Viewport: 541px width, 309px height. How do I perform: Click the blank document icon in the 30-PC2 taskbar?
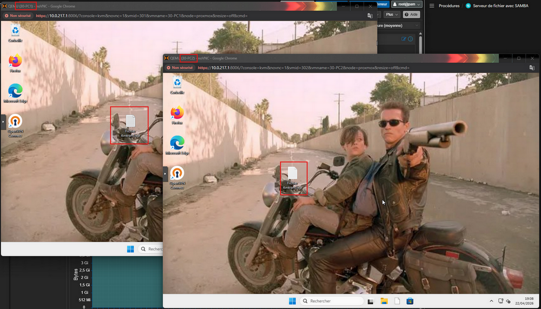pos(397,301)
